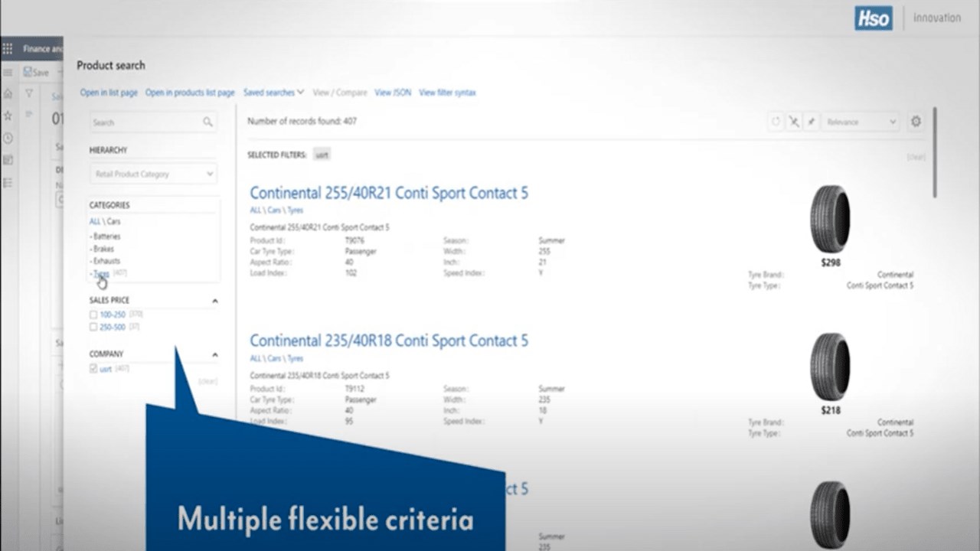The height and width of the screenshot is (551, 980).
Task: Click clear link under Company filter
Action: pos(208,380)
